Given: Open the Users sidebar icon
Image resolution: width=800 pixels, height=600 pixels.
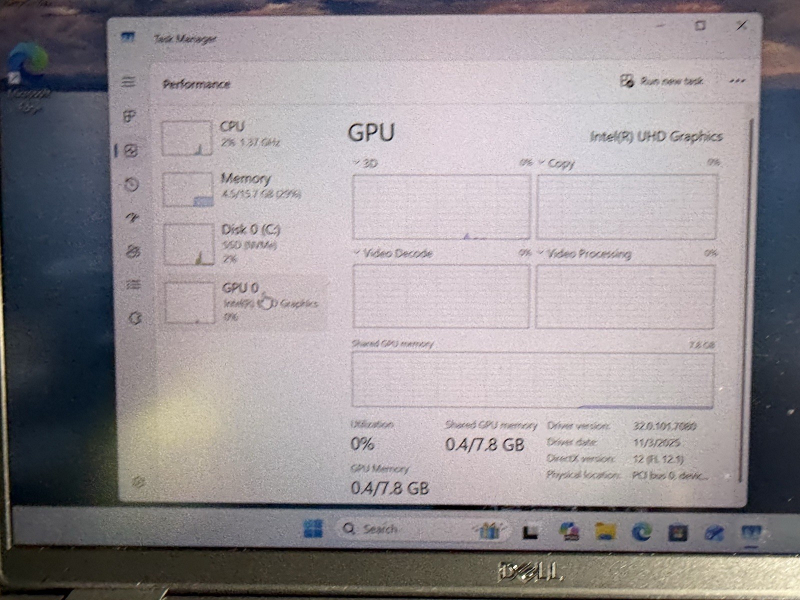Looking at the screenshot, I should pyautogui.click(x=133, y=251).
